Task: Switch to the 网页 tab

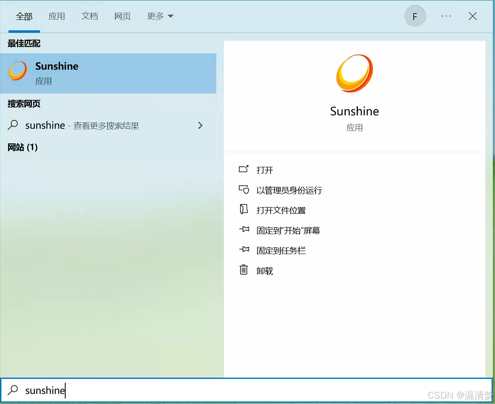Action: click(122, 16)
